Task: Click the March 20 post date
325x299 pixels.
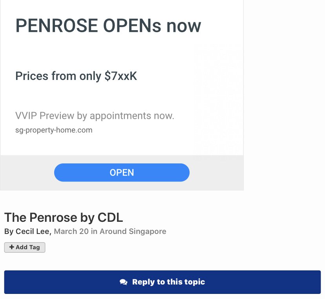Action: pyautogui.click(x=71, y=231)
